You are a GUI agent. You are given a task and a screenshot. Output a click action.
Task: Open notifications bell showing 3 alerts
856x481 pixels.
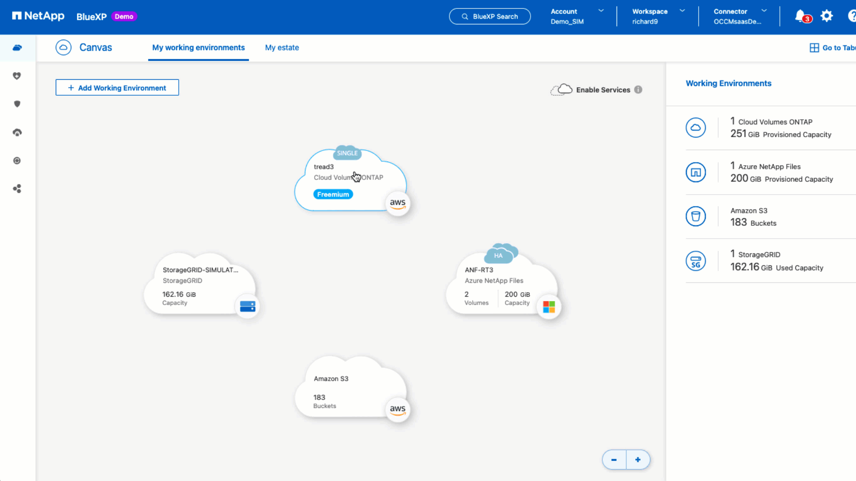coord(801,16)
